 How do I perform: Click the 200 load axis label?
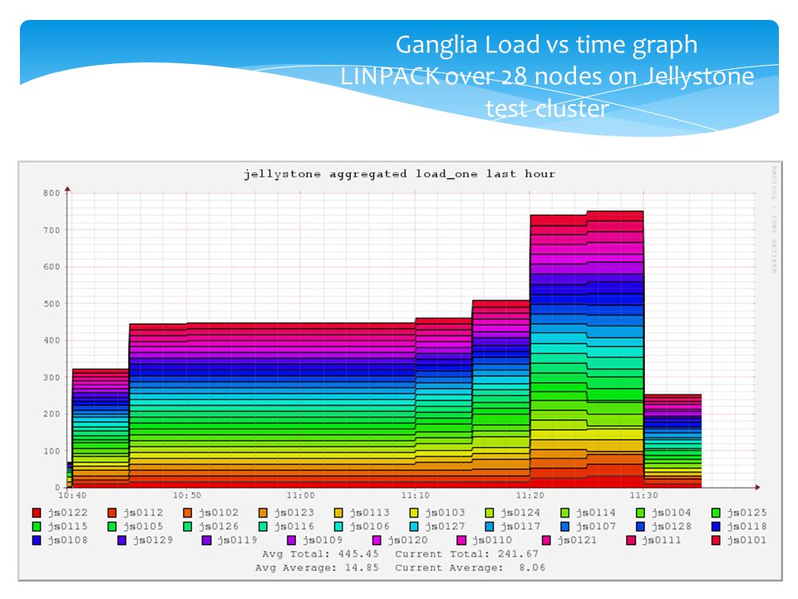click(52, 414)
